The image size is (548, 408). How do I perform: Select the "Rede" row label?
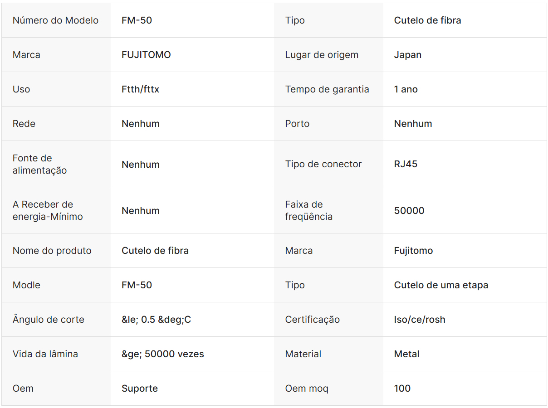tap(24, 124)
